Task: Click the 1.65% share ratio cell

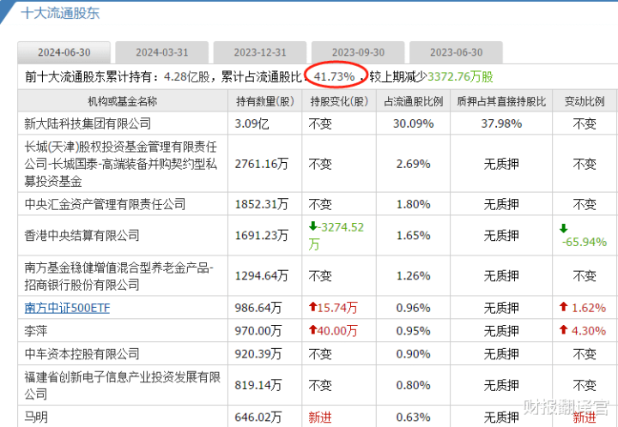Action: tap(413, 235)
